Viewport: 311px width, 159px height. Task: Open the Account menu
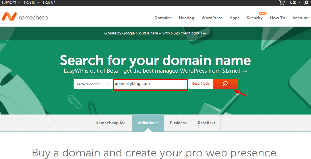[301, 18]
